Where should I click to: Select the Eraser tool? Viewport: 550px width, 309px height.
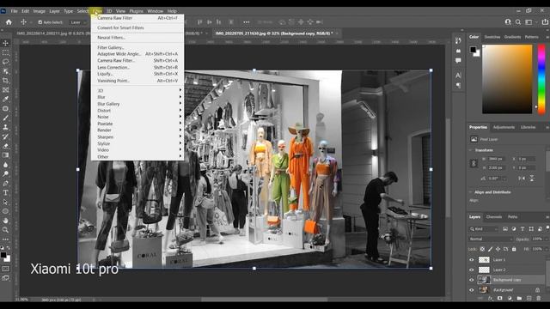[6, 146]
